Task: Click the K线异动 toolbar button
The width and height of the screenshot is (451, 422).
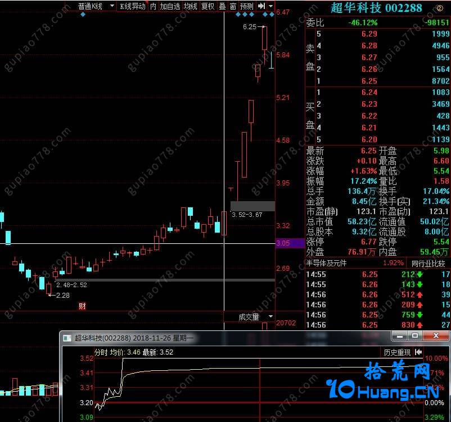Action: (132, 6)
